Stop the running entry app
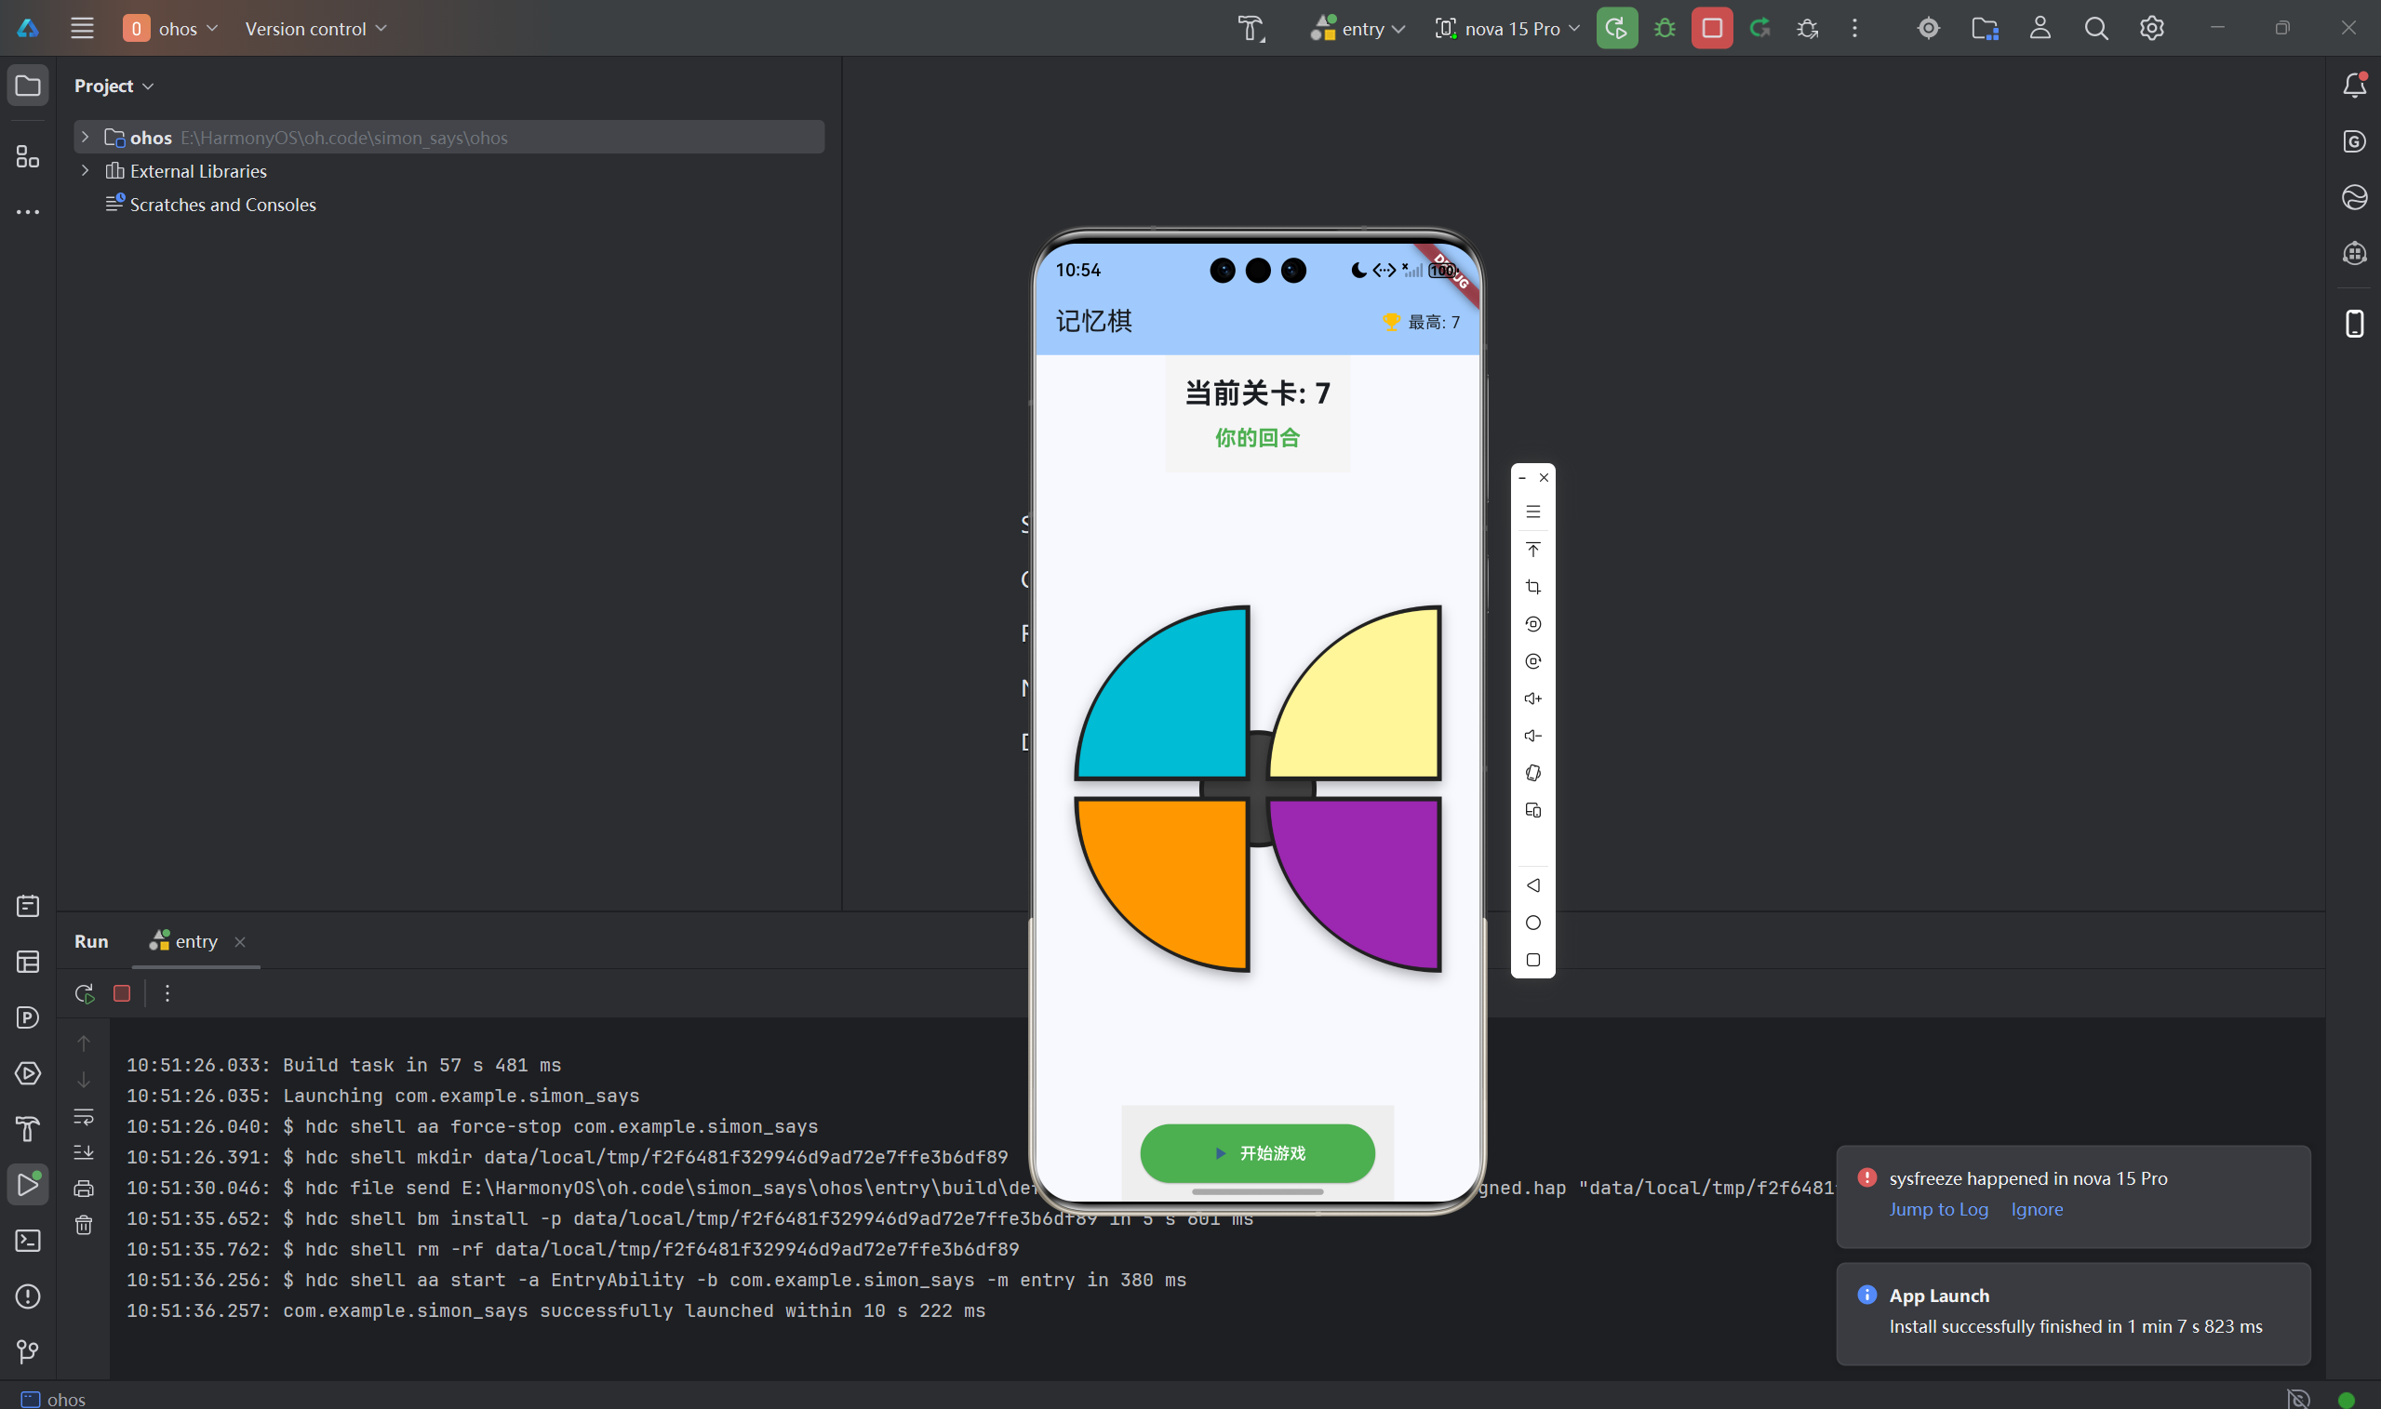Screen dimensions: 2381x1409 click(x=1711, y=29)
